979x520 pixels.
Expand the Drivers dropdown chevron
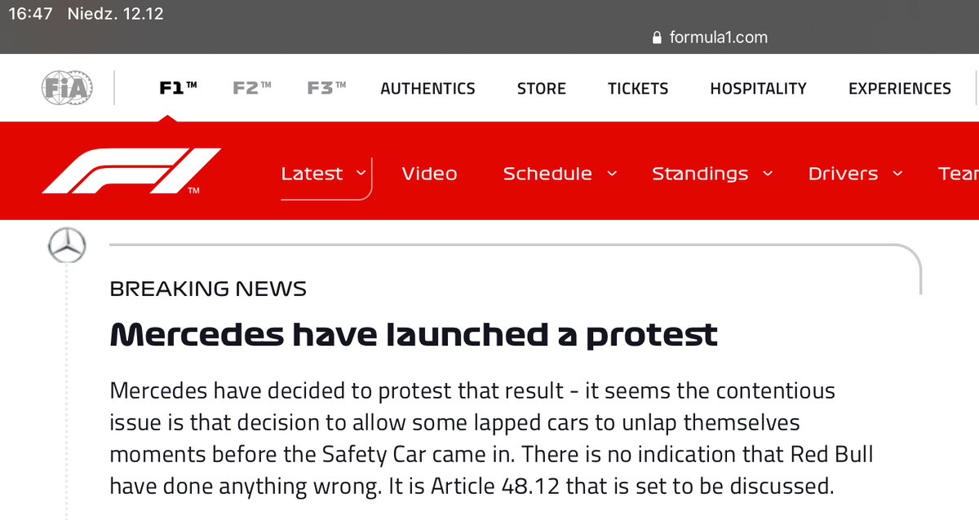(898, 173)
